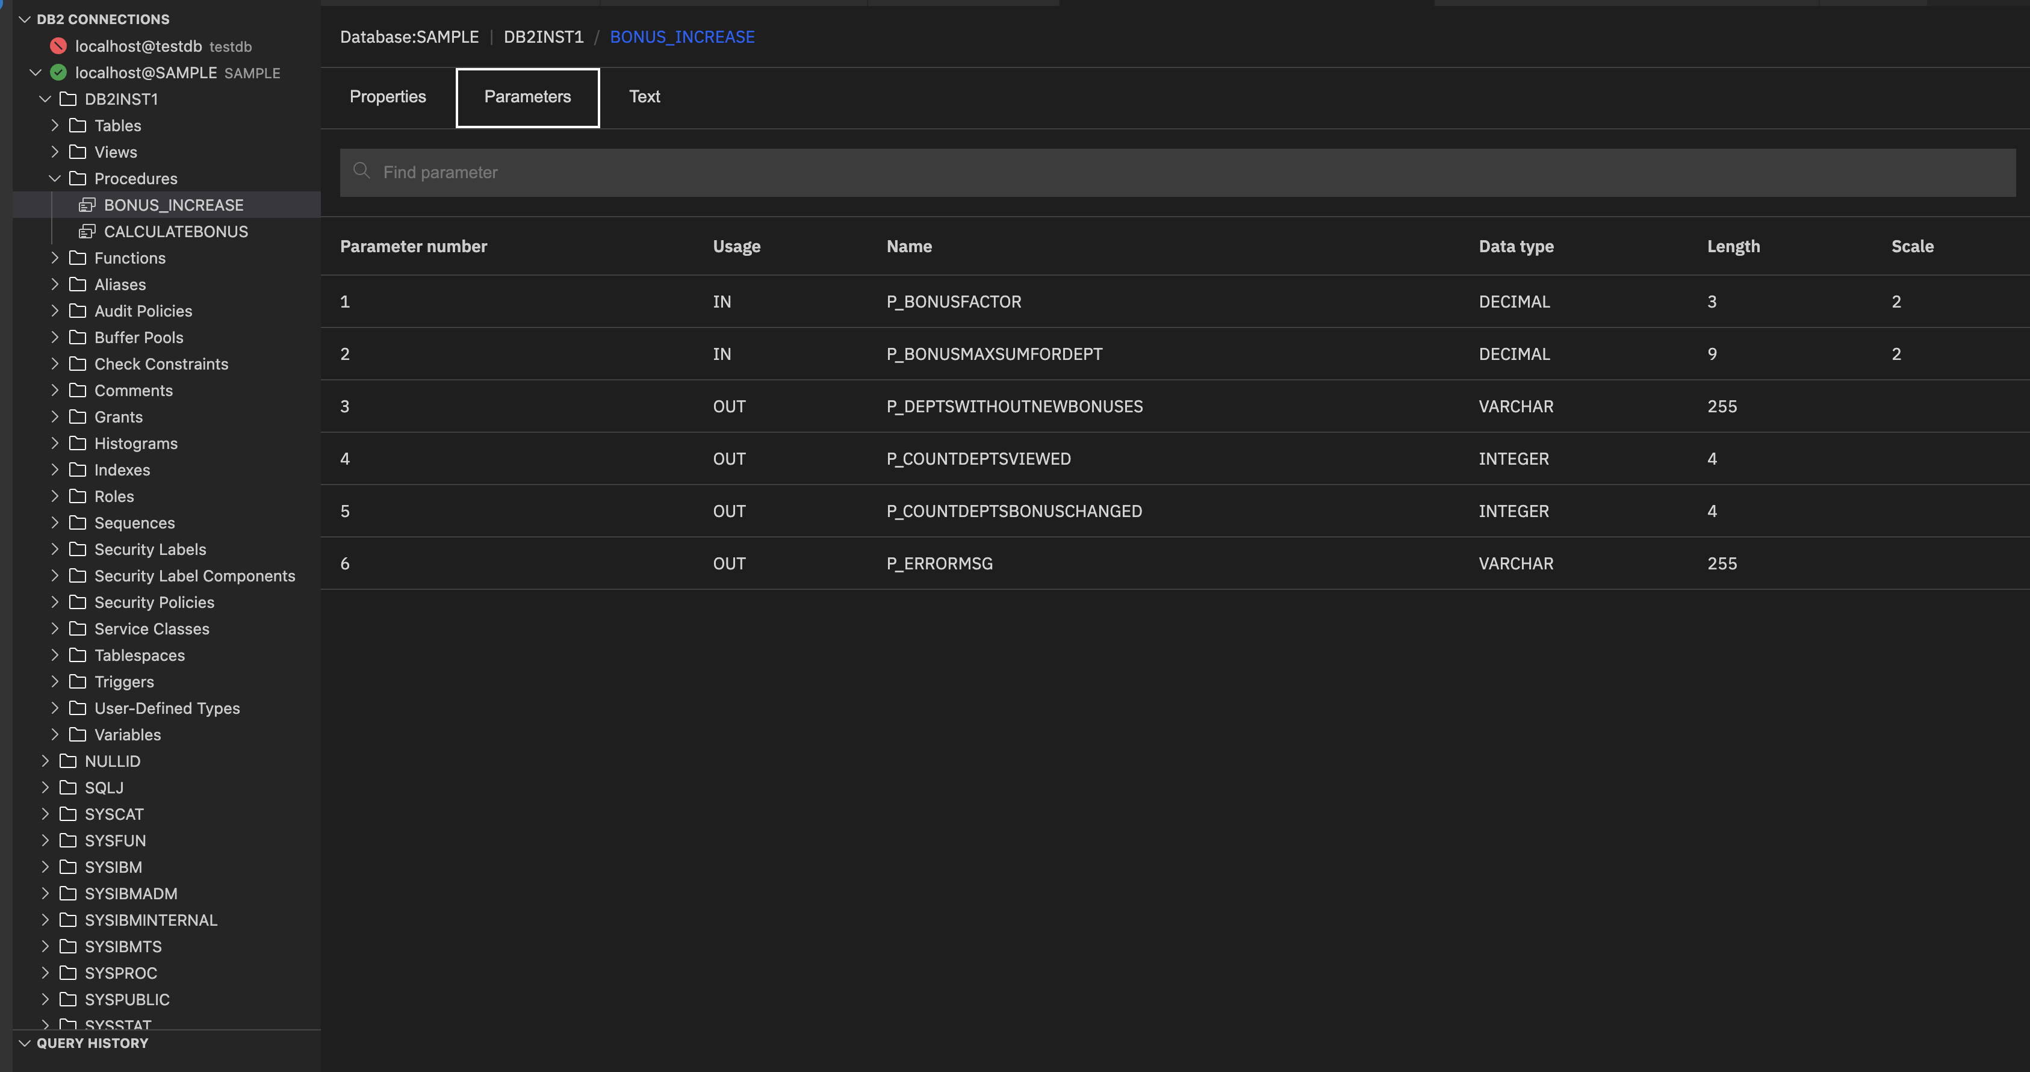
Task: Click the folder icon next to Tables
Action: click(x=77, y=125)
